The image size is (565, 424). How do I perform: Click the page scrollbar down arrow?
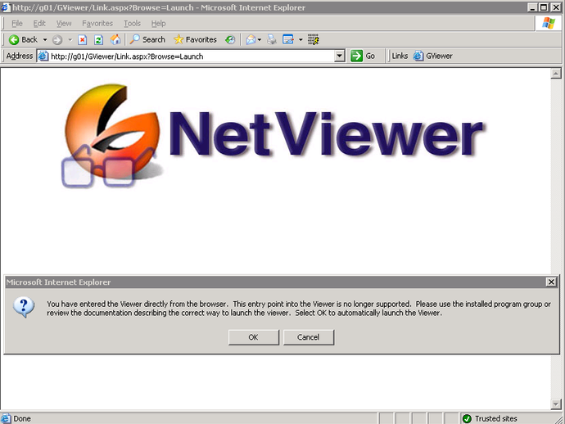pos(556,404)
